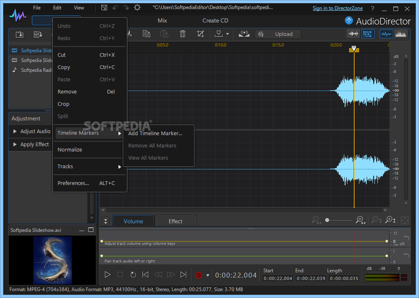Switch to the Mix tab
This screenshot has width=419, height=298.
coord(162,20)
